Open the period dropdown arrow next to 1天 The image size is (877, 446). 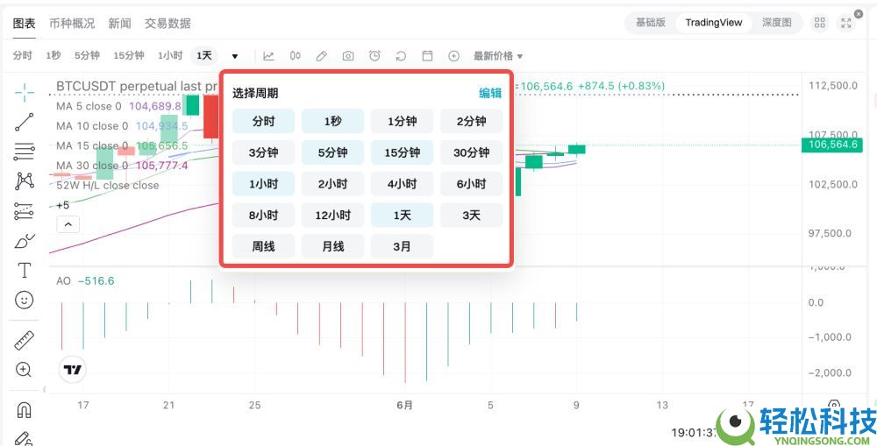coord(235,56)
